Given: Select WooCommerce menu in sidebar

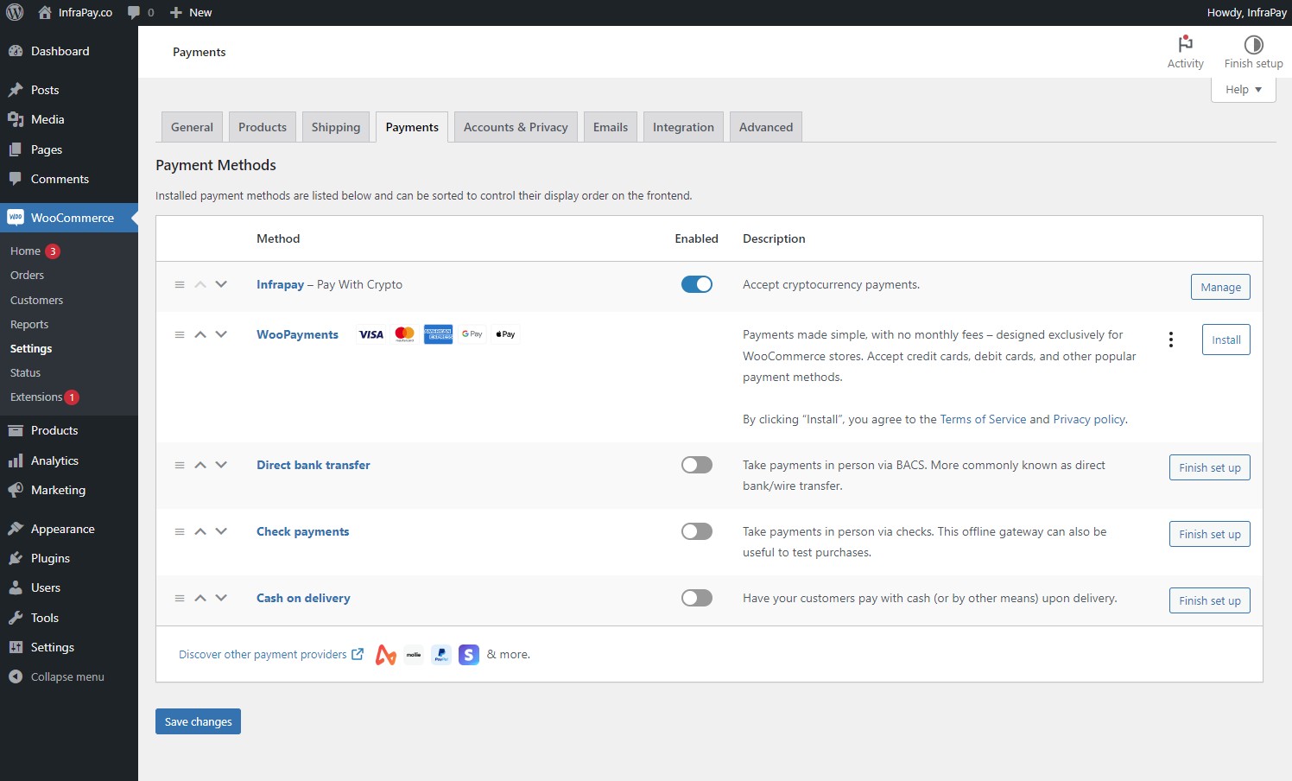Looking at the screenshot, I should tap(69, 218).
